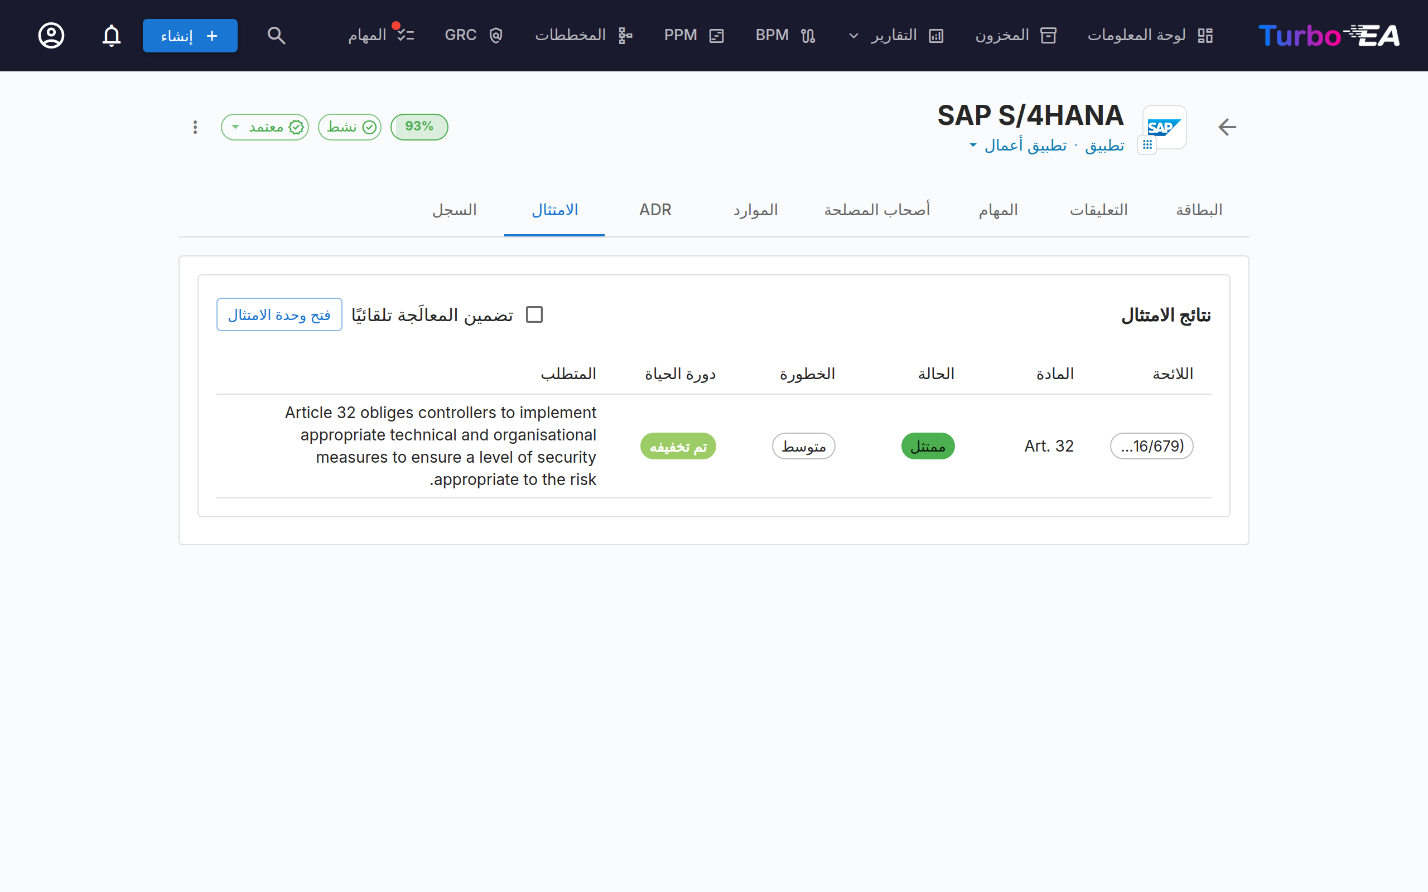Switch to the ADR tab
The height and width of the screenshot is (892, 1428).
point(655,210)
